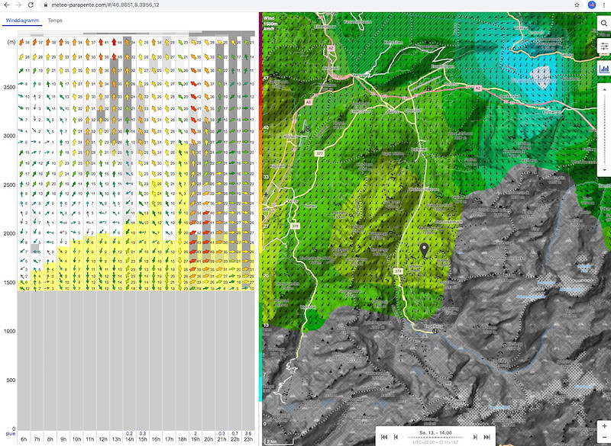The width and height of the screenshot is (611, 446).
Task: Step forward one forecast hour
Action: pos(475,437)
